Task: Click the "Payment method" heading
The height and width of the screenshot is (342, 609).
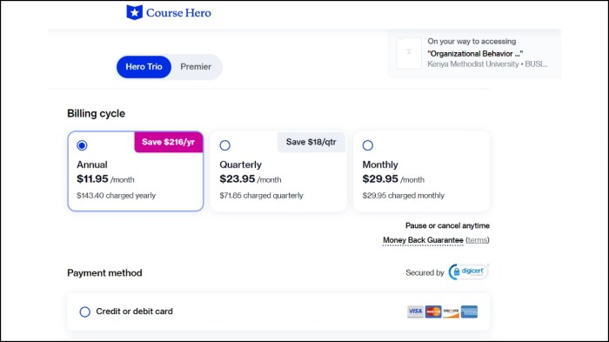Action: click(x=104, y=273)
